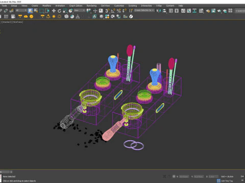Toggle Percent Snap

pos(119,11)
